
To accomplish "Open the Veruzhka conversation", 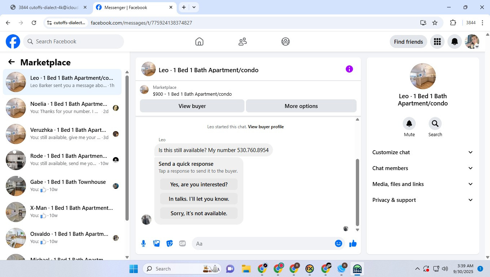I will (x=62, y=134).
